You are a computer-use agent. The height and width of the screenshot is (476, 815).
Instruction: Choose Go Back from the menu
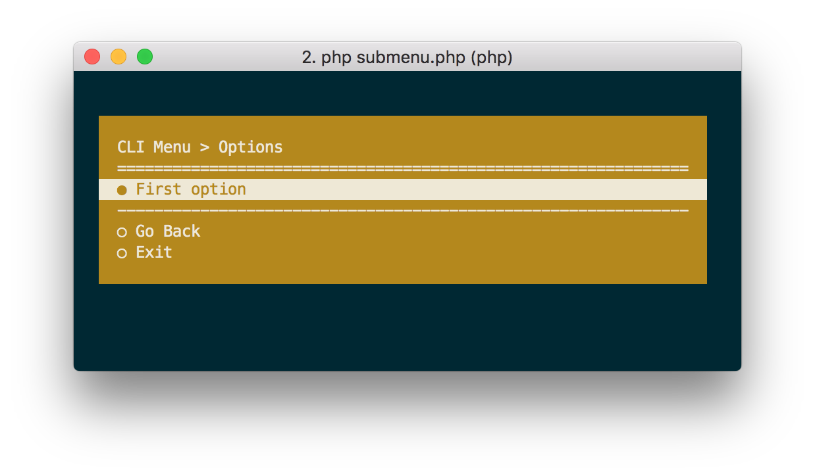pyautogui.click(x=167, y=231)
